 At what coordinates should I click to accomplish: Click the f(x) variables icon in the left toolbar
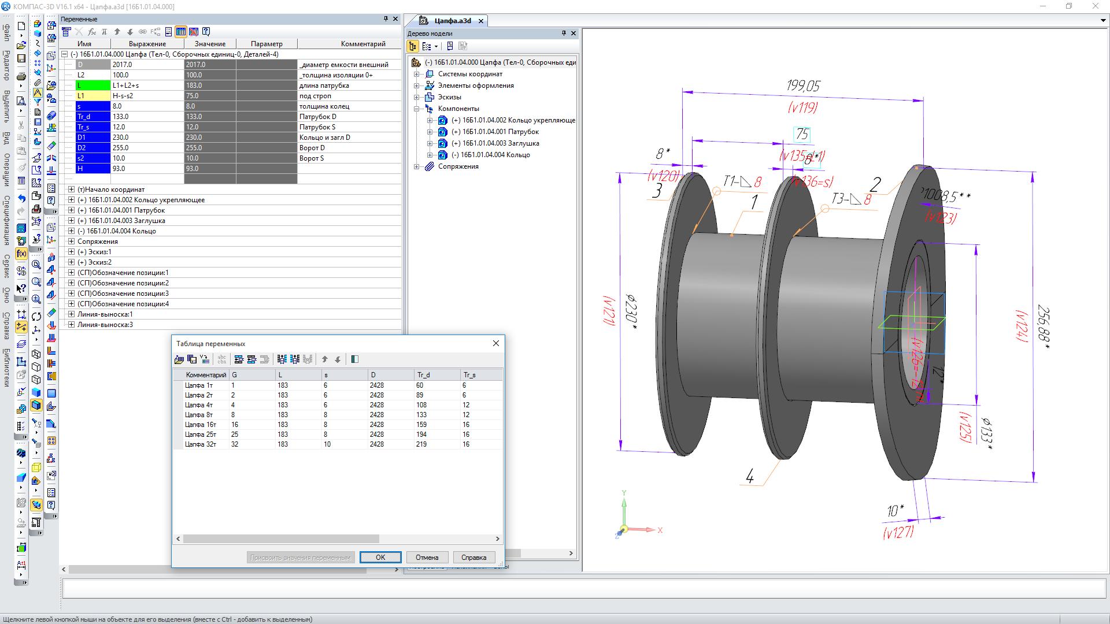click(21, 254)
